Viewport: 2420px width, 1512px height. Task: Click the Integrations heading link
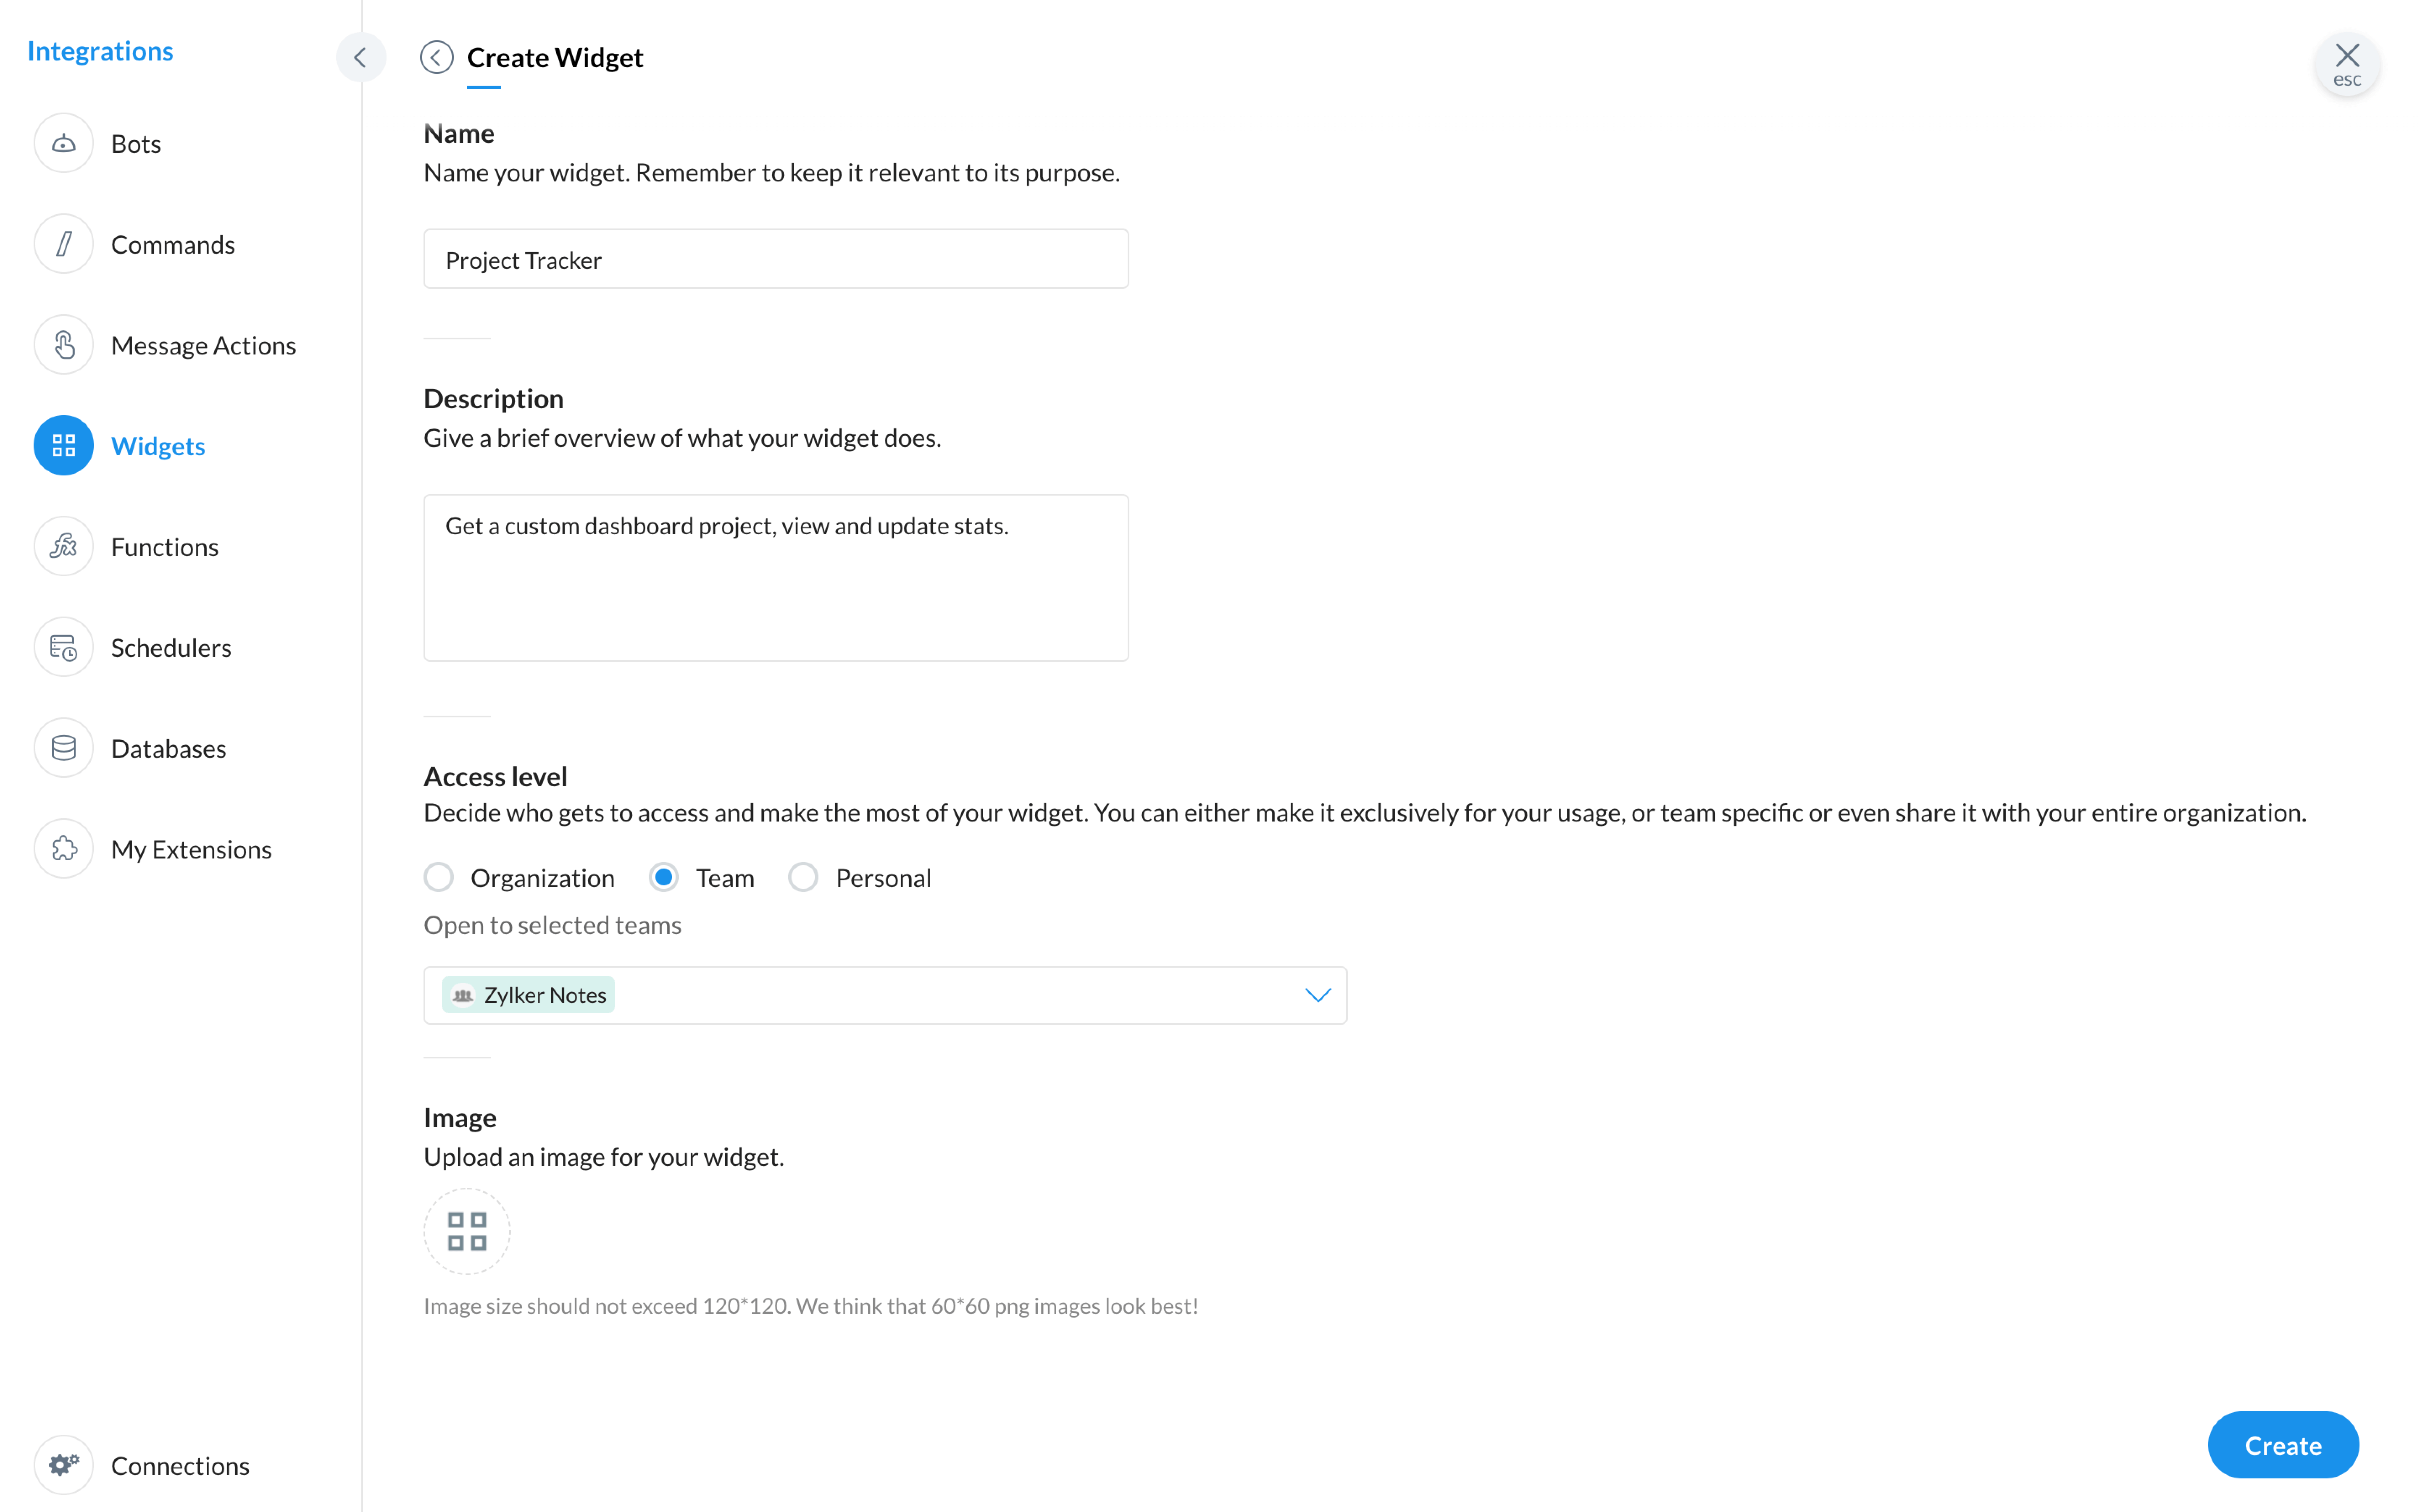pyautogui.click(x=100, y=50)
